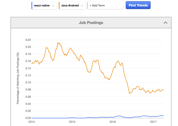Image resolution: width=178 pixels, height=126 pixels.
Task: Click the orange line's highest peak in the chart
Action: 58,43
